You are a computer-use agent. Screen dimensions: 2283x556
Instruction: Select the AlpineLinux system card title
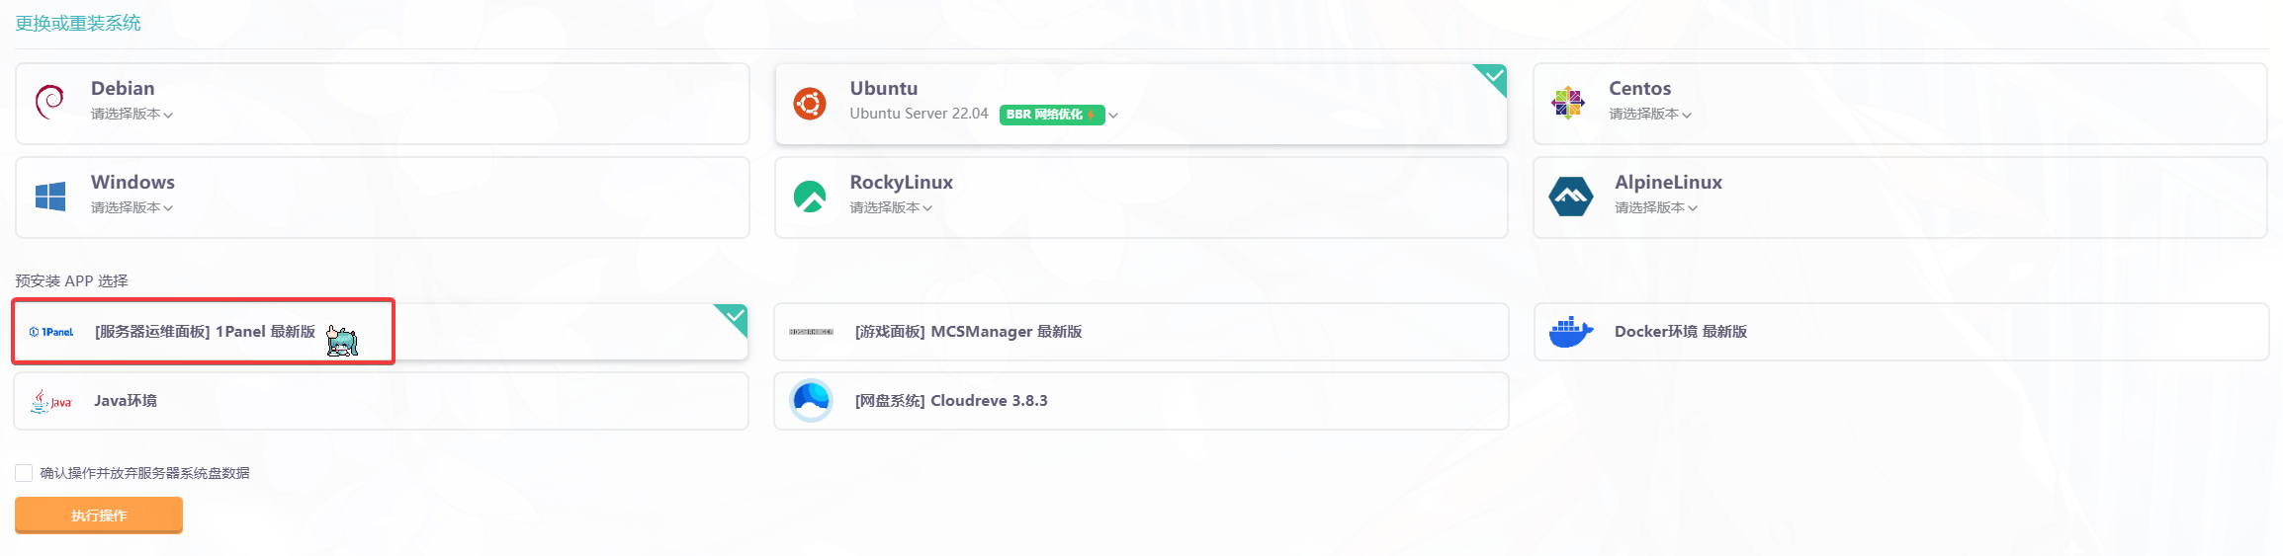(1668, 183)
